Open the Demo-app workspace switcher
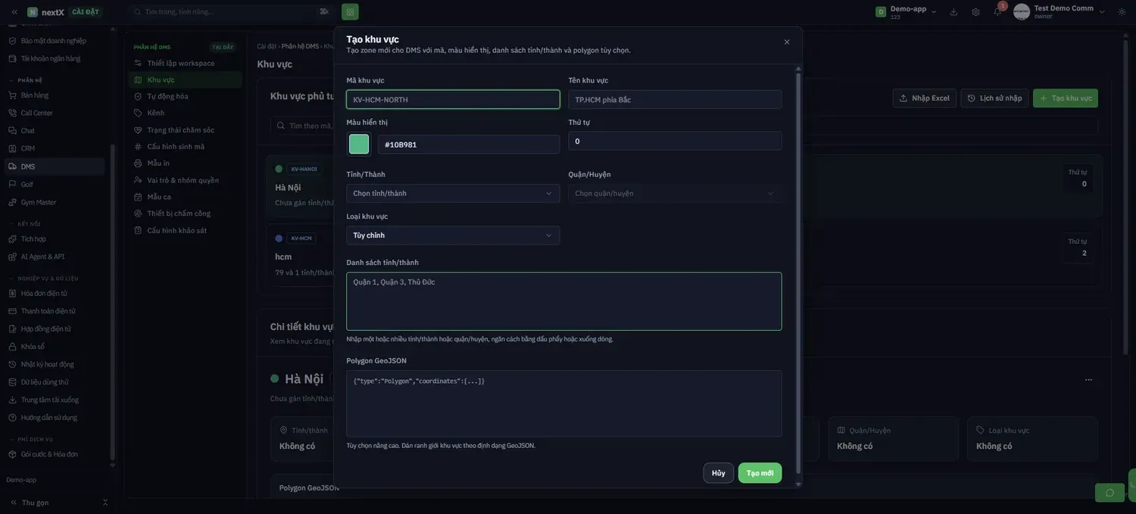Screen dimensions: 1136x514 907,11
